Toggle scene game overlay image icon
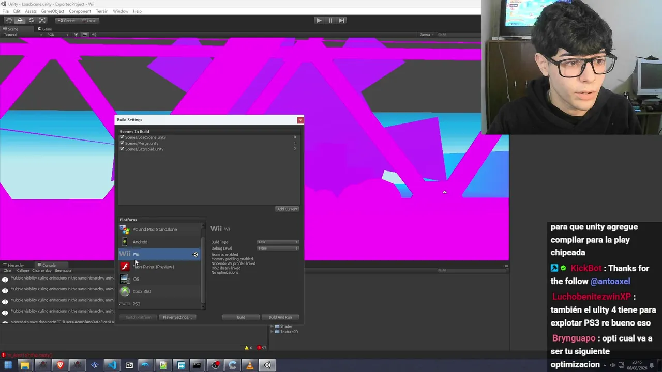662x372 pixels. pos(85,35)
